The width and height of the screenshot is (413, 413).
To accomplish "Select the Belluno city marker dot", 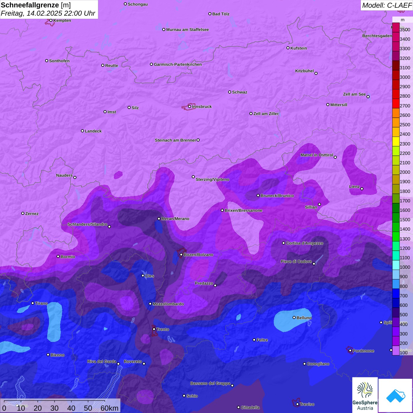I will tap(294, 317).
